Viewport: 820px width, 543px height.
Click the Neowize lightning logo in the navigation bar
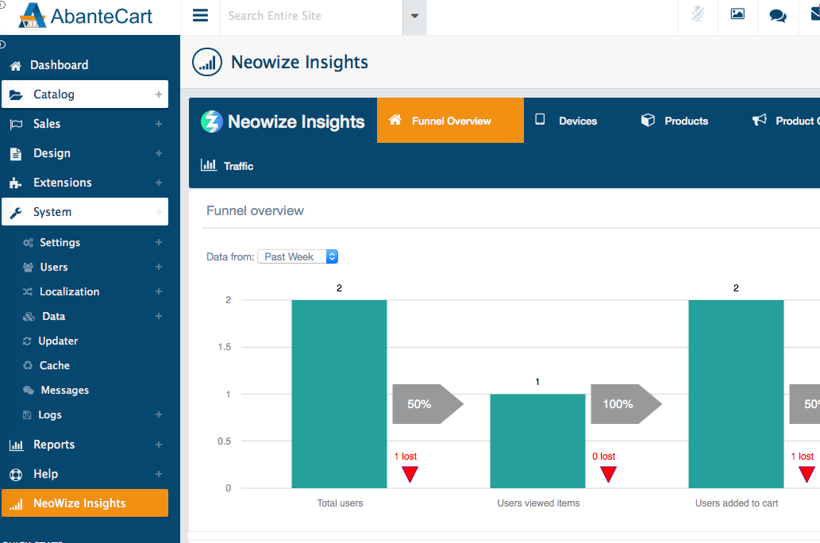[x=212, y=121]
